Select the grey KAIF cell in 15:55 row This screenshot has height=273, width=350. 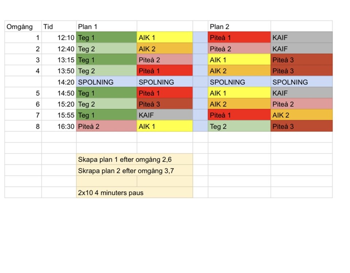(x=164, y=115)
